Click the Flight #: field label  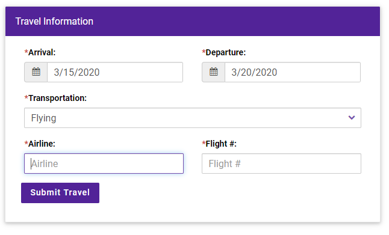[221, 144]
